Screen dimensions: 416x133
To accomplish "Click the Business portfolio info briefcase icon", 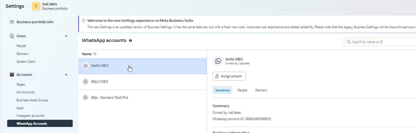I will [12, 22].
